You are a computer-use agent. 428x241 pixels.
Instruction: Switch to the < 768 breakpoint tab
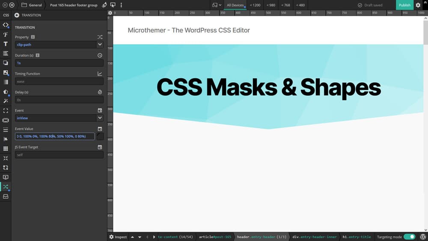(x=285, y=5)
